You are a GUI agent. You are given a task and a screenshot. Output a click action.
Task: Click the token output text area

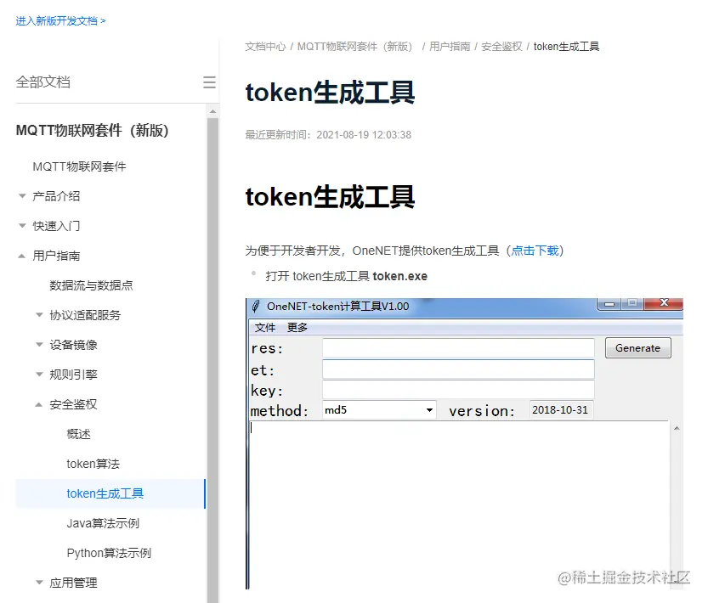click(459, 504)
